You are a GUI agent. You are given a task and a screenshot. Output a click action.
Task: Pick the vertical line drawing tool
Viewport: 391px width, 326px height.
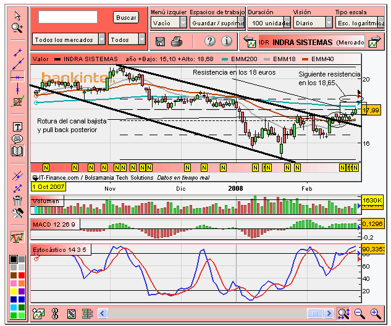click(x=17, y=88)
